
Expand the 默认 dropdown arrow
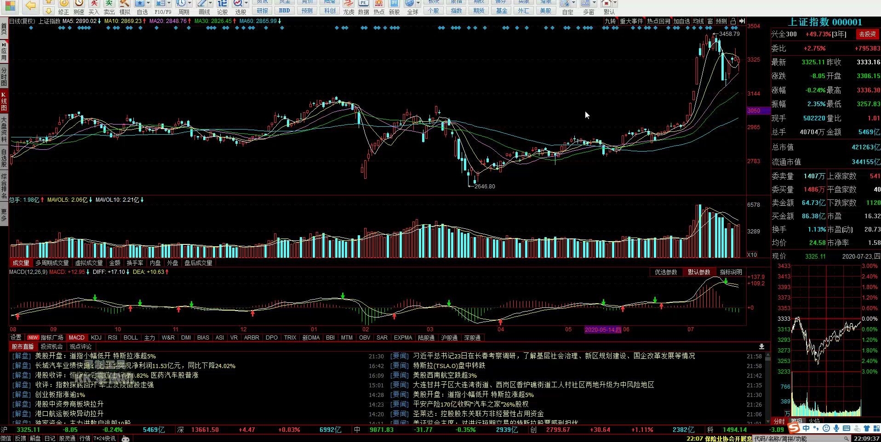615,3
